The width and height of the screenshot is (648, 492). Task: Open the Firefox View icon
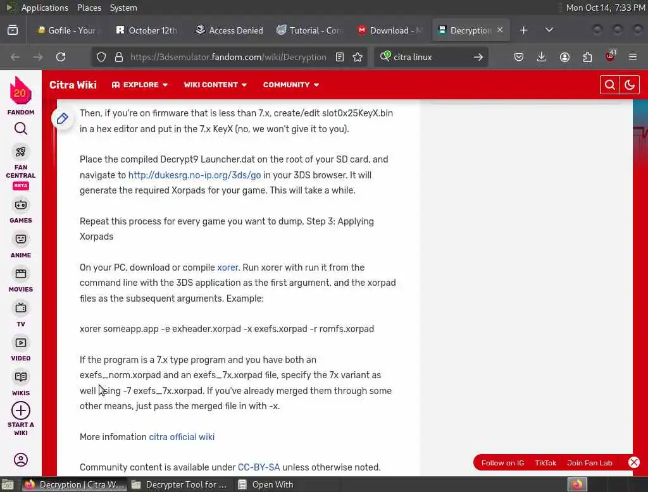(13, 30)
